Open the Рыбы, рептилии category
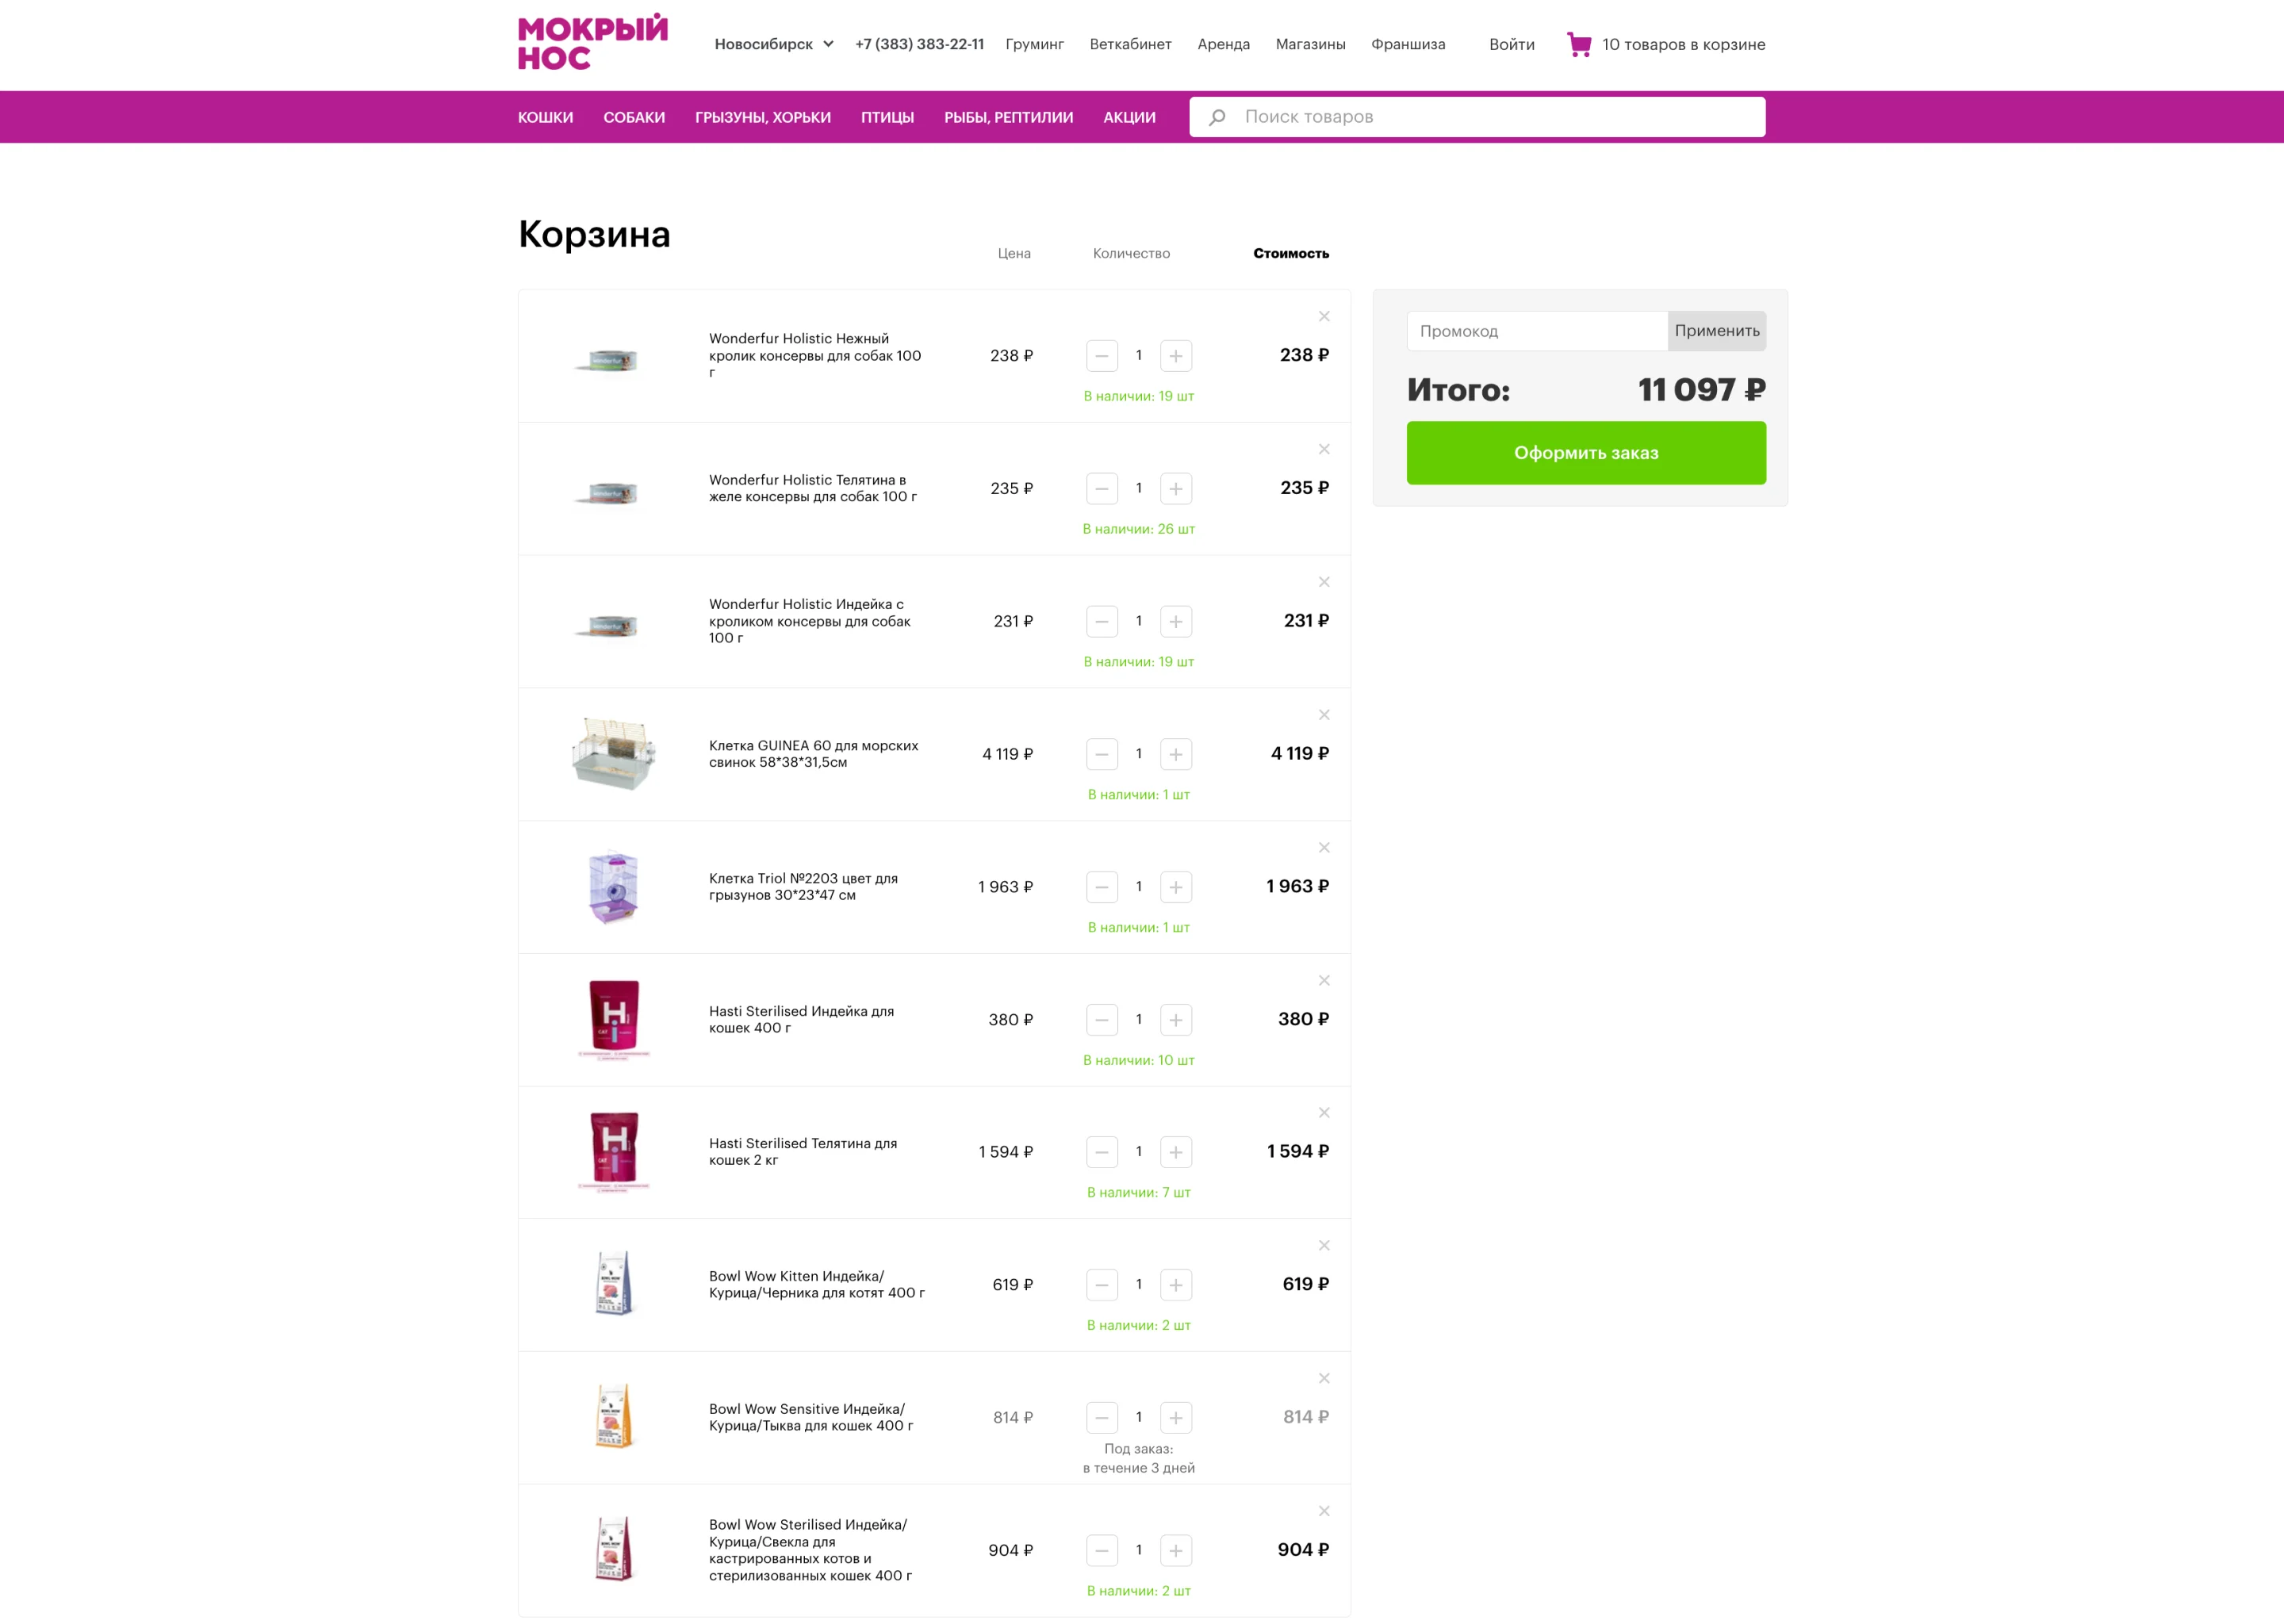 pyautogui.click(x=1009, y=117)
